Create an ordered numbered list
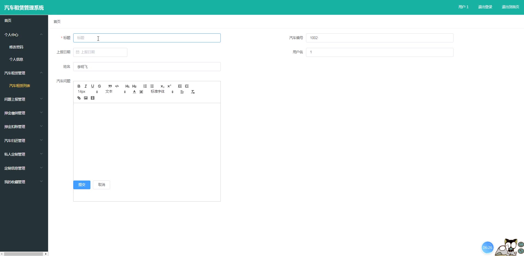Viewport: 524px width, 256px height. pyautogui.click(x=145, y=86)
